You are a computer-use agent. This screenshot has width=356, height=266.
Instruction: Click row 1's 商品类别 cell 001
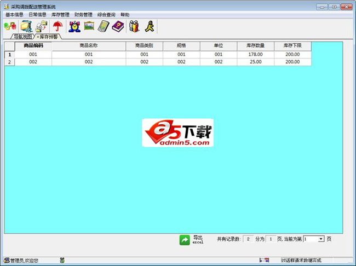pos(144,55)
